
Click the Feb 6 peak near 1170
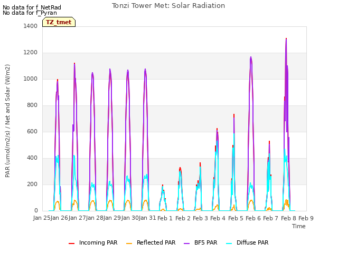(x=251, y=57)
